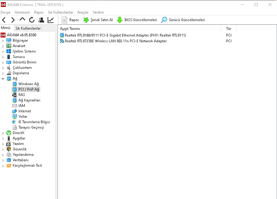The width and height of the screenshot is (277, 199).
Task: Select the Depolama disk icon
Action: 9,73
